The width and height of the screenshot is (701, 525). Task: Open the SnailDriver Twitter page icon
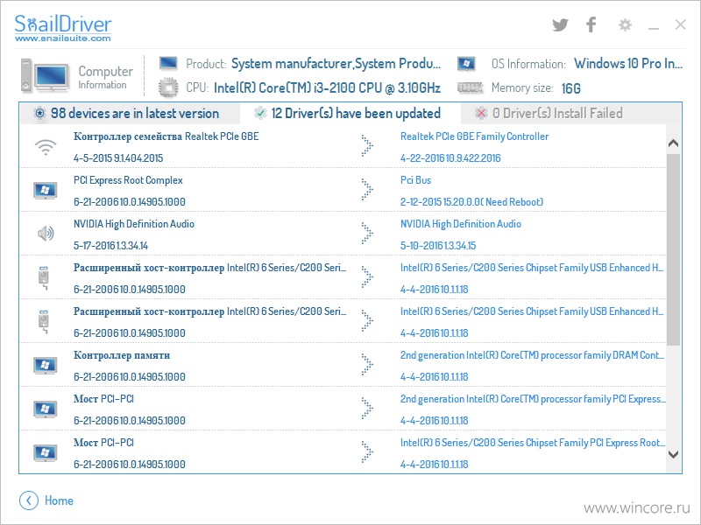tap(560, 24)
